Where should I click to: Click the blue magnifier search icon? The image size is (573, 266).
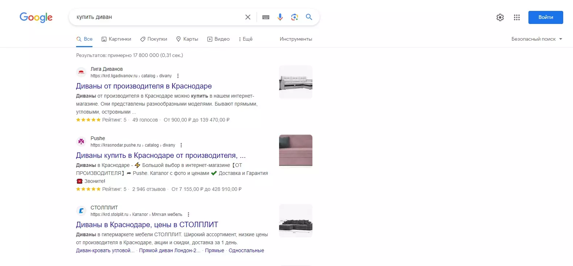pos(309,17)
